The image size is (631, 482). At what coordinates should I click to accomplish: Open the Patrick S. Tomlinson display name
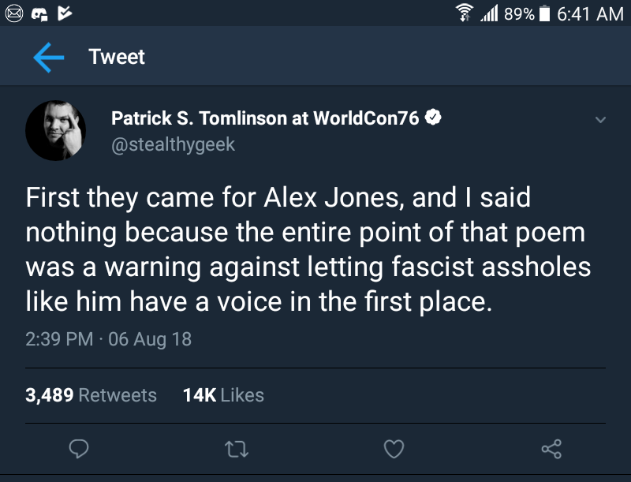click(266, 118)
